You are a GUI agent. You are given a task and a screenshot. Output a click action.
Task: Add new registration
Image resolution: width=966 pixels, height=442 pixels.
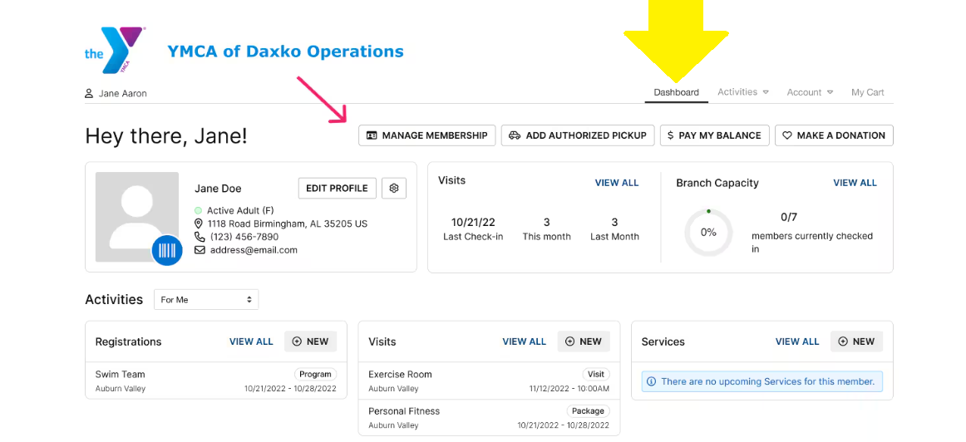(x=310, y=341)
